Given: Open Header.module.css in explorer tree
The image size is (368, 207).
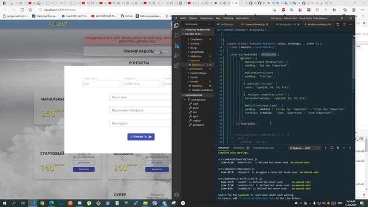Looking at the screenshot, I should click(202, 90).
